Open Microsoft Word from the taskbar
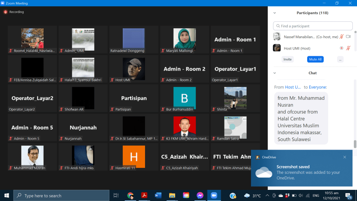357x201 pixels. tap(157, 195)
